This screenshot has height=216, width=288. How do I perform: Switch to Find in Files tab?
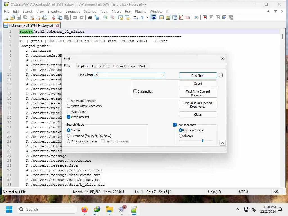(101, 66)
